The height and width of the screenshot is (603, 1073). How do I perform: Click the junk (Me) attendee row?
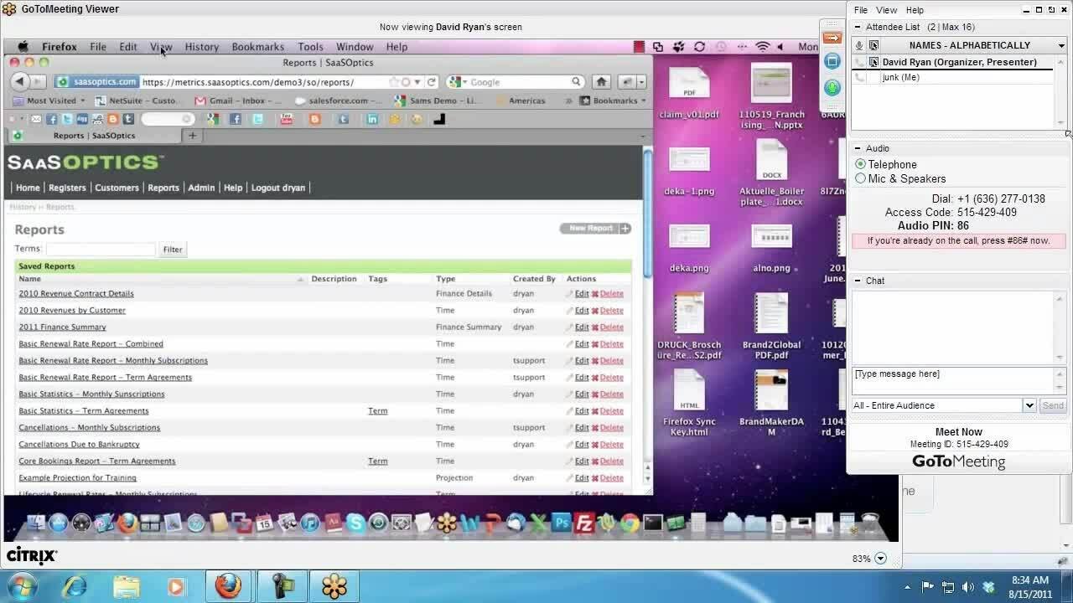(952, 77)
